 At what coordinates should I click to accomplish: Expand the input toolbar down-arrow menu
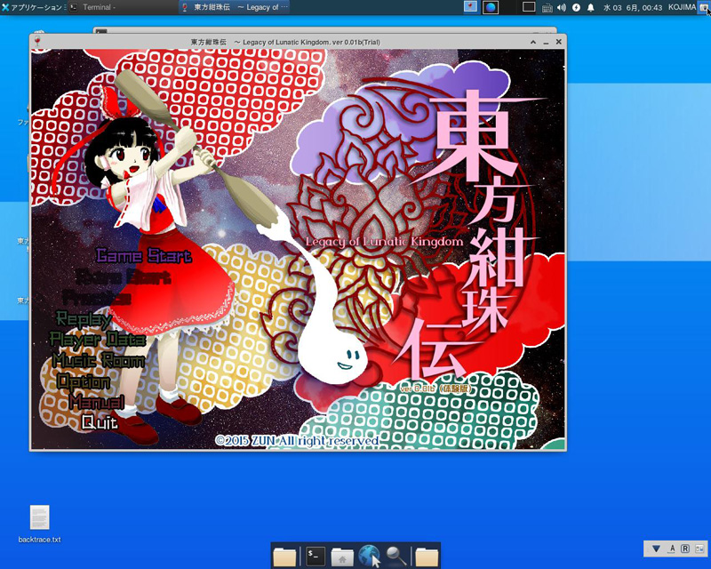(x=656, y=549)
